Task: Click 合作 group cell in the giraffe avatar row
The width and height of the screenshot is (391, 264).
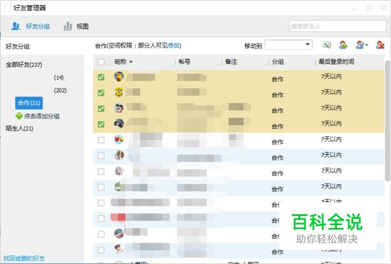Action: 277,79
